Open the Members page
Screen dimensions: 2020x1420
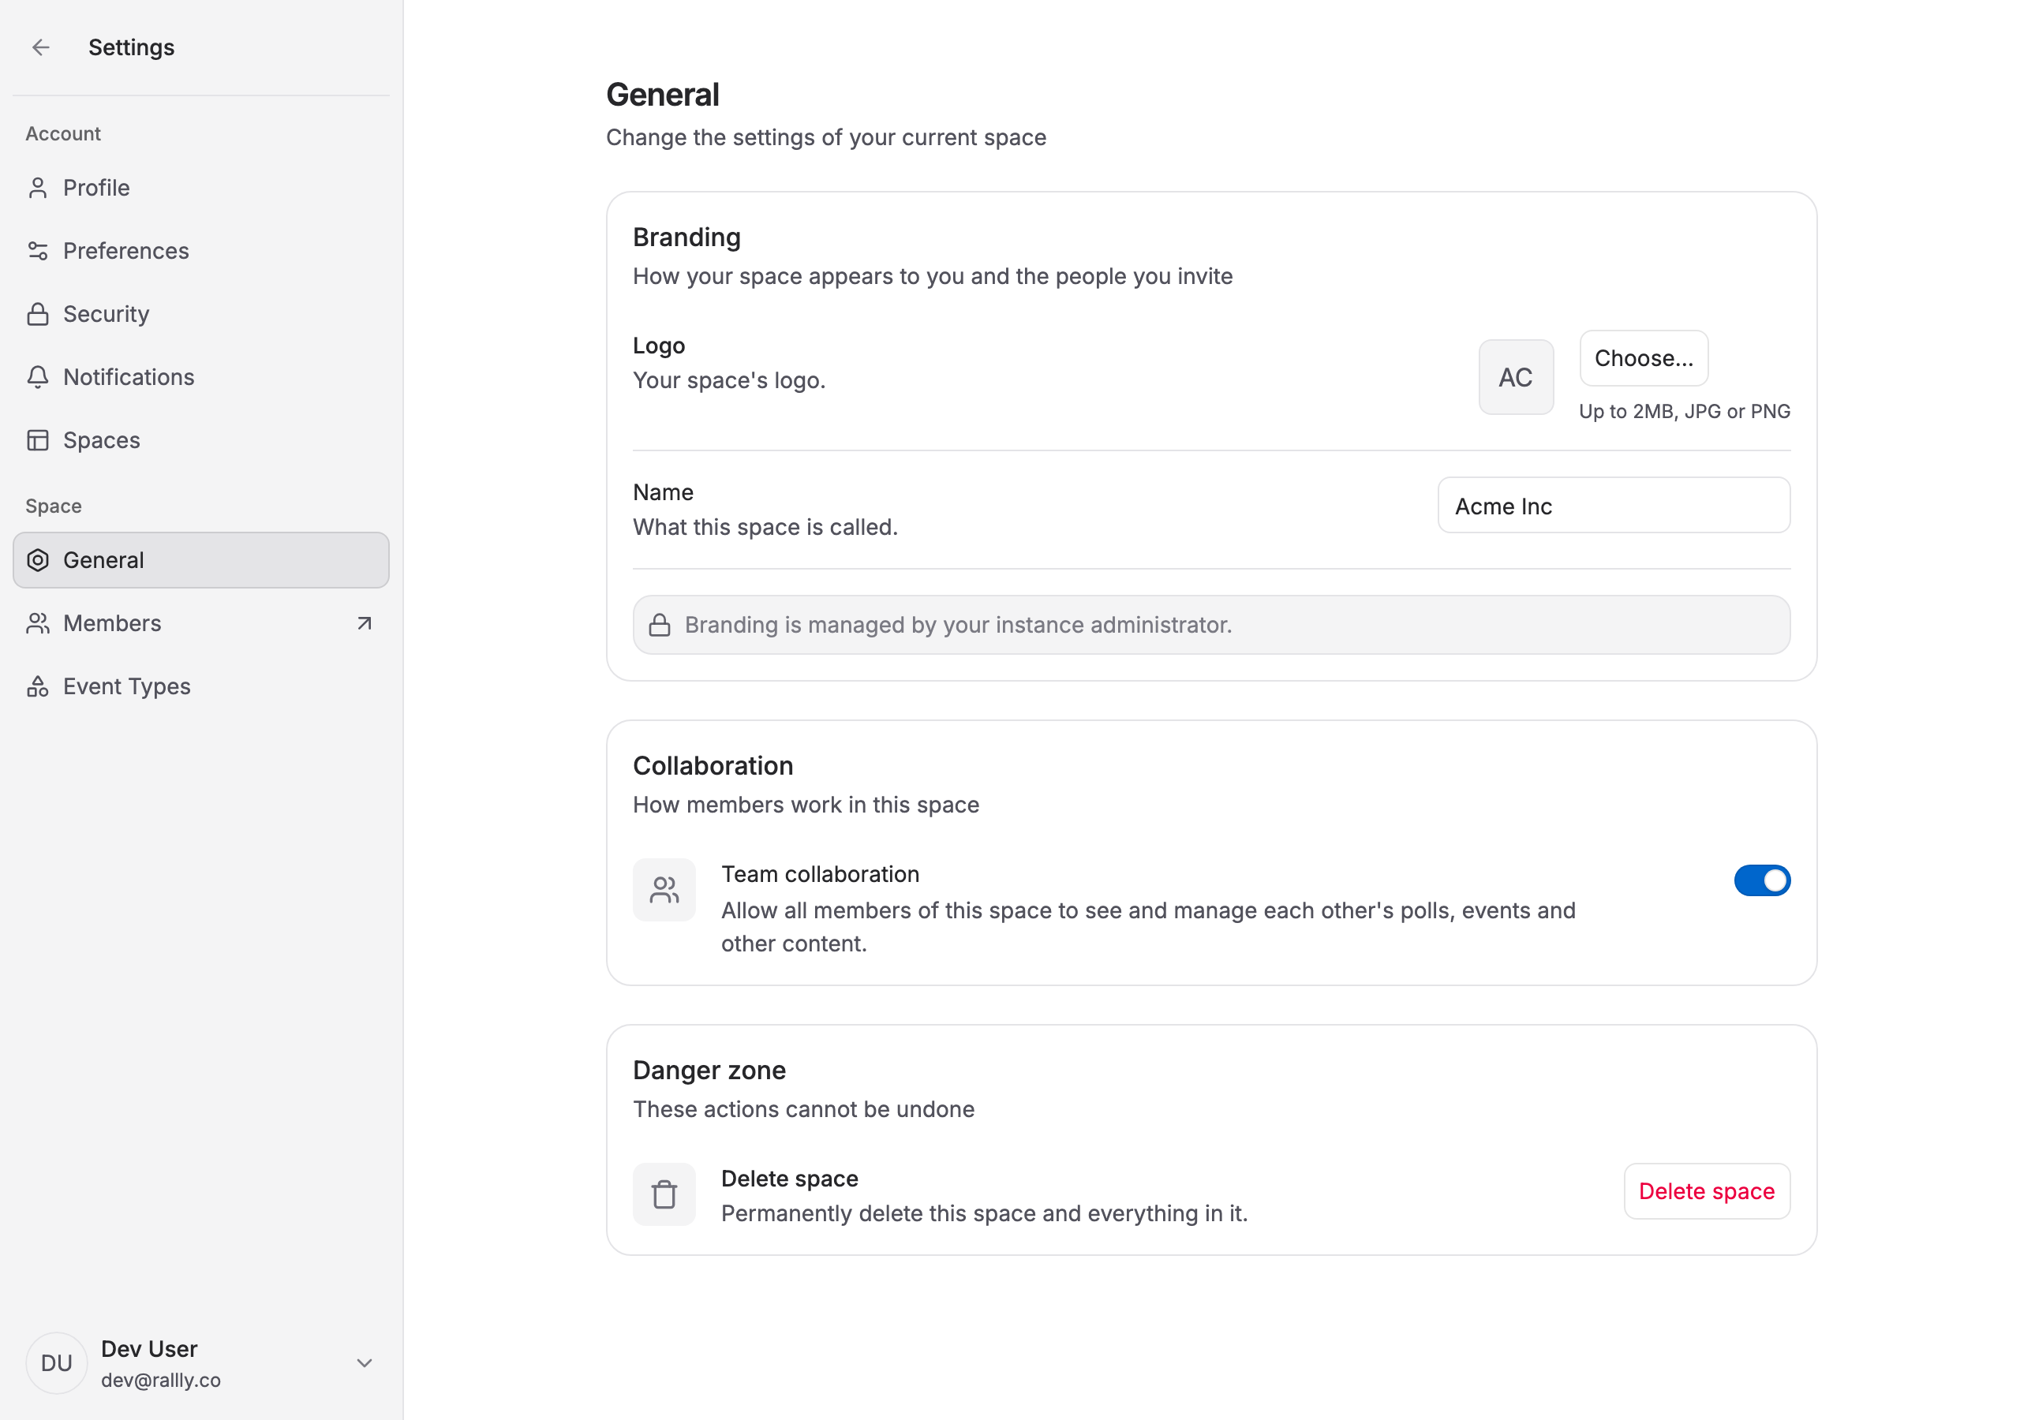point(200,623)
